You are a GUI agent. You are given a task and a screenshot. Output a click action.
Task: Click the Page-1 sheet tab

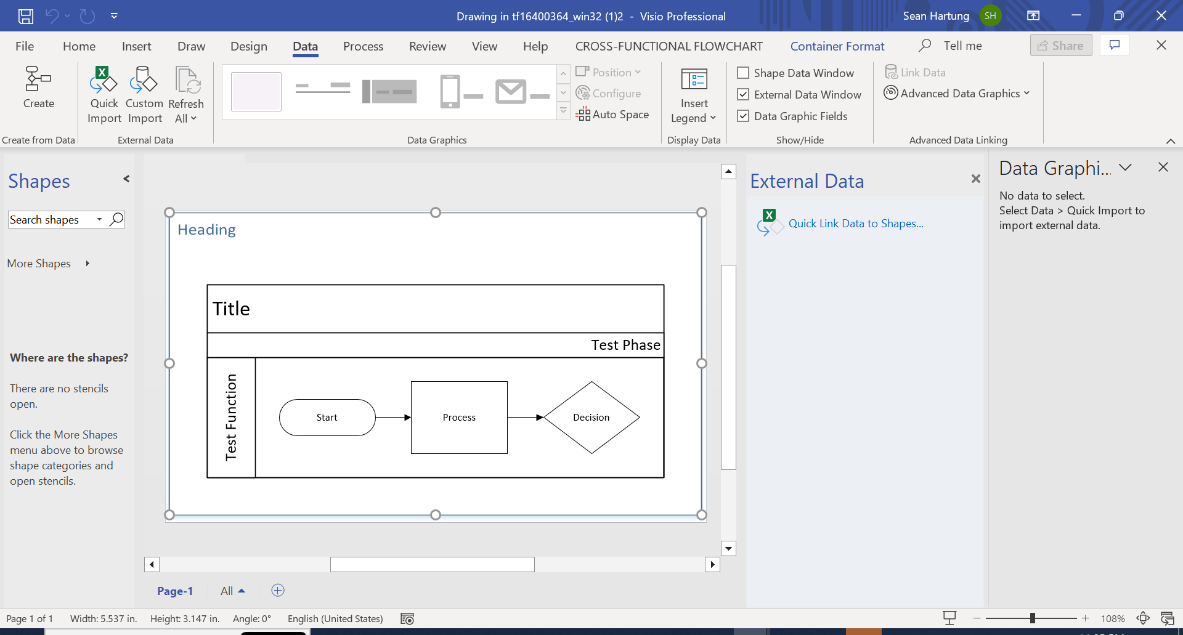175,591
